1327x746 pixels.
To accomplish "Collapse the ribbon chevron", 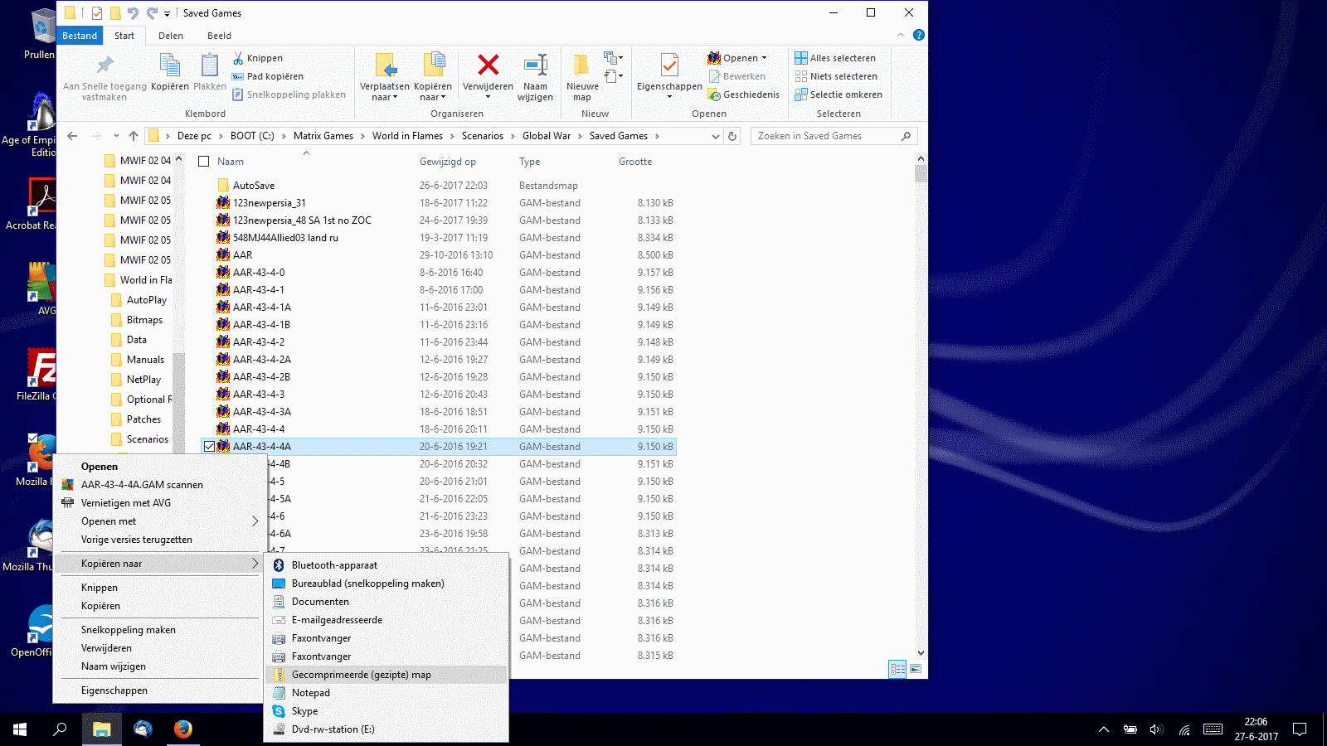I will click(901, 35).
